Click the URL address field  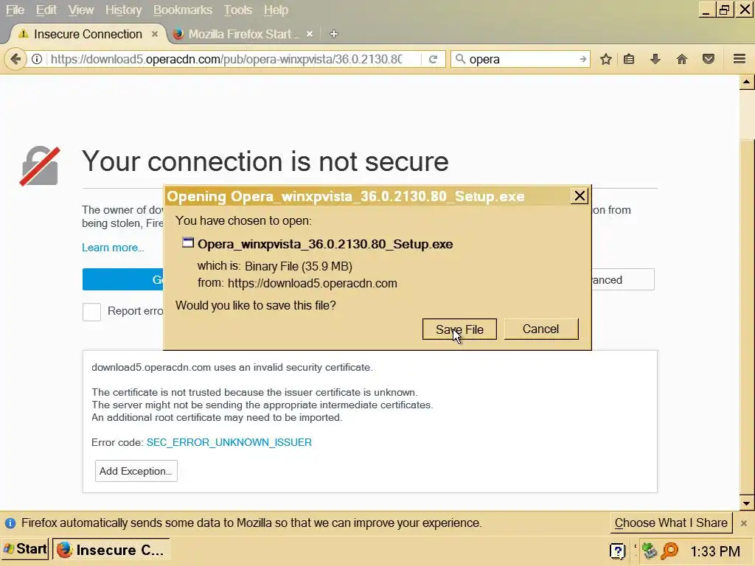(226, 59)
